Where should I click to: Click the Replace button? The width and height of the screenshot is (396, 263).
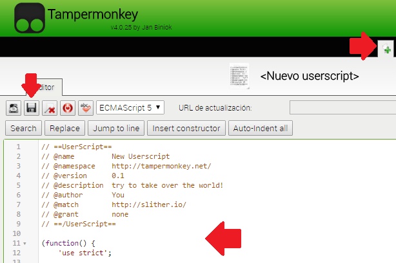point(64,128)
